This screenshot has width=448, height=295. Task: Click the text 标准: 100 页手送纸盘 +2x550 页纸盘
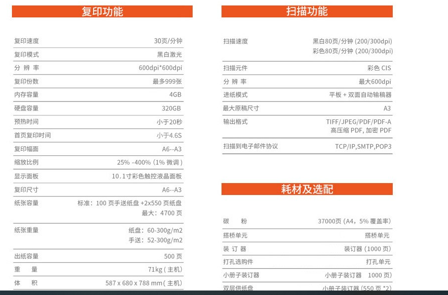[130, 203]
